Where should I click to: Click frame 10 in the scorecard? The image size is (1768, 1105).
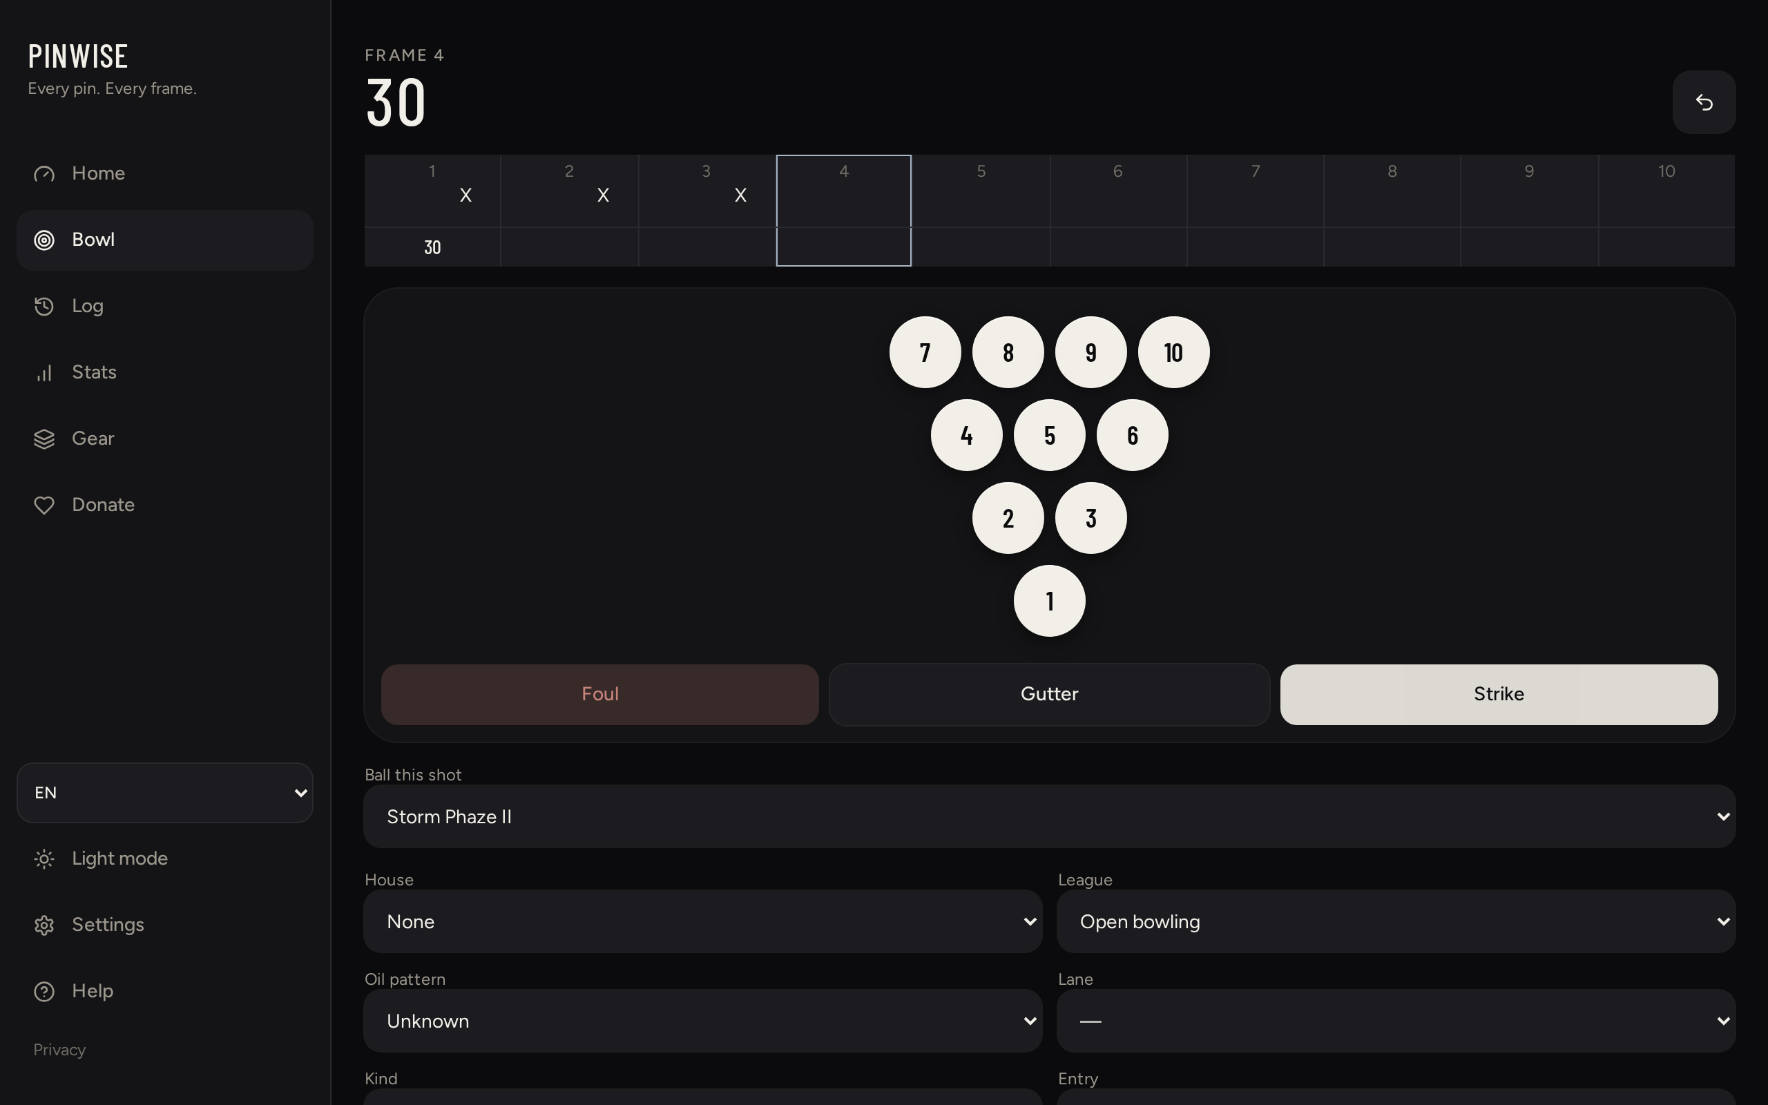point(1666,211)
